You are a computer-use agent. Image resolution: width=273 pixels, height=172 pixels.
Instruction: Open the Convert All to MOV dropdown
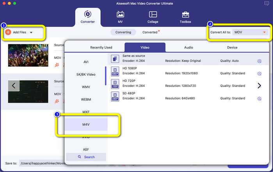[x=250, y=32]
